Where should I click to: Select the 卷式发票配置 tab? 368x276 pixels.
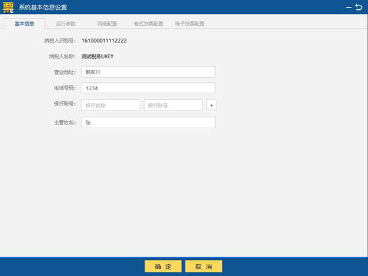pyautogui.click(x=148, y=24)
